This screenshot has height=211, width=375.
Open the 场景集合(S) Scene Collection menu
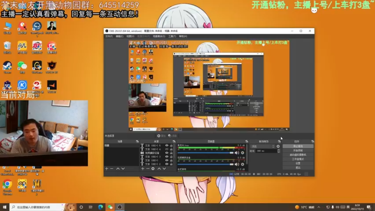coord(159,37)
